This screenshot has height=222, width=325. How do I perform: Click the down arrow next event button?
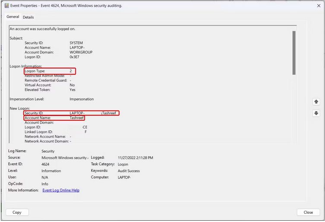316,113
